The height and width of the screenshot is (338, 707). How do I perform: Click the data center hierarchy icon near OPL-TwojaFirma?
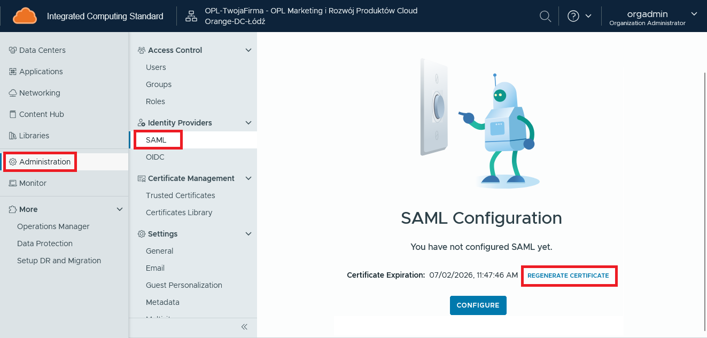(x=191, y=16)
